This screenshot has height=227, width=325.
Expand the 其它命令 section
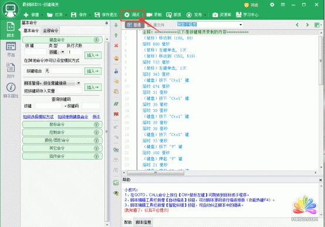click(62, 148)
